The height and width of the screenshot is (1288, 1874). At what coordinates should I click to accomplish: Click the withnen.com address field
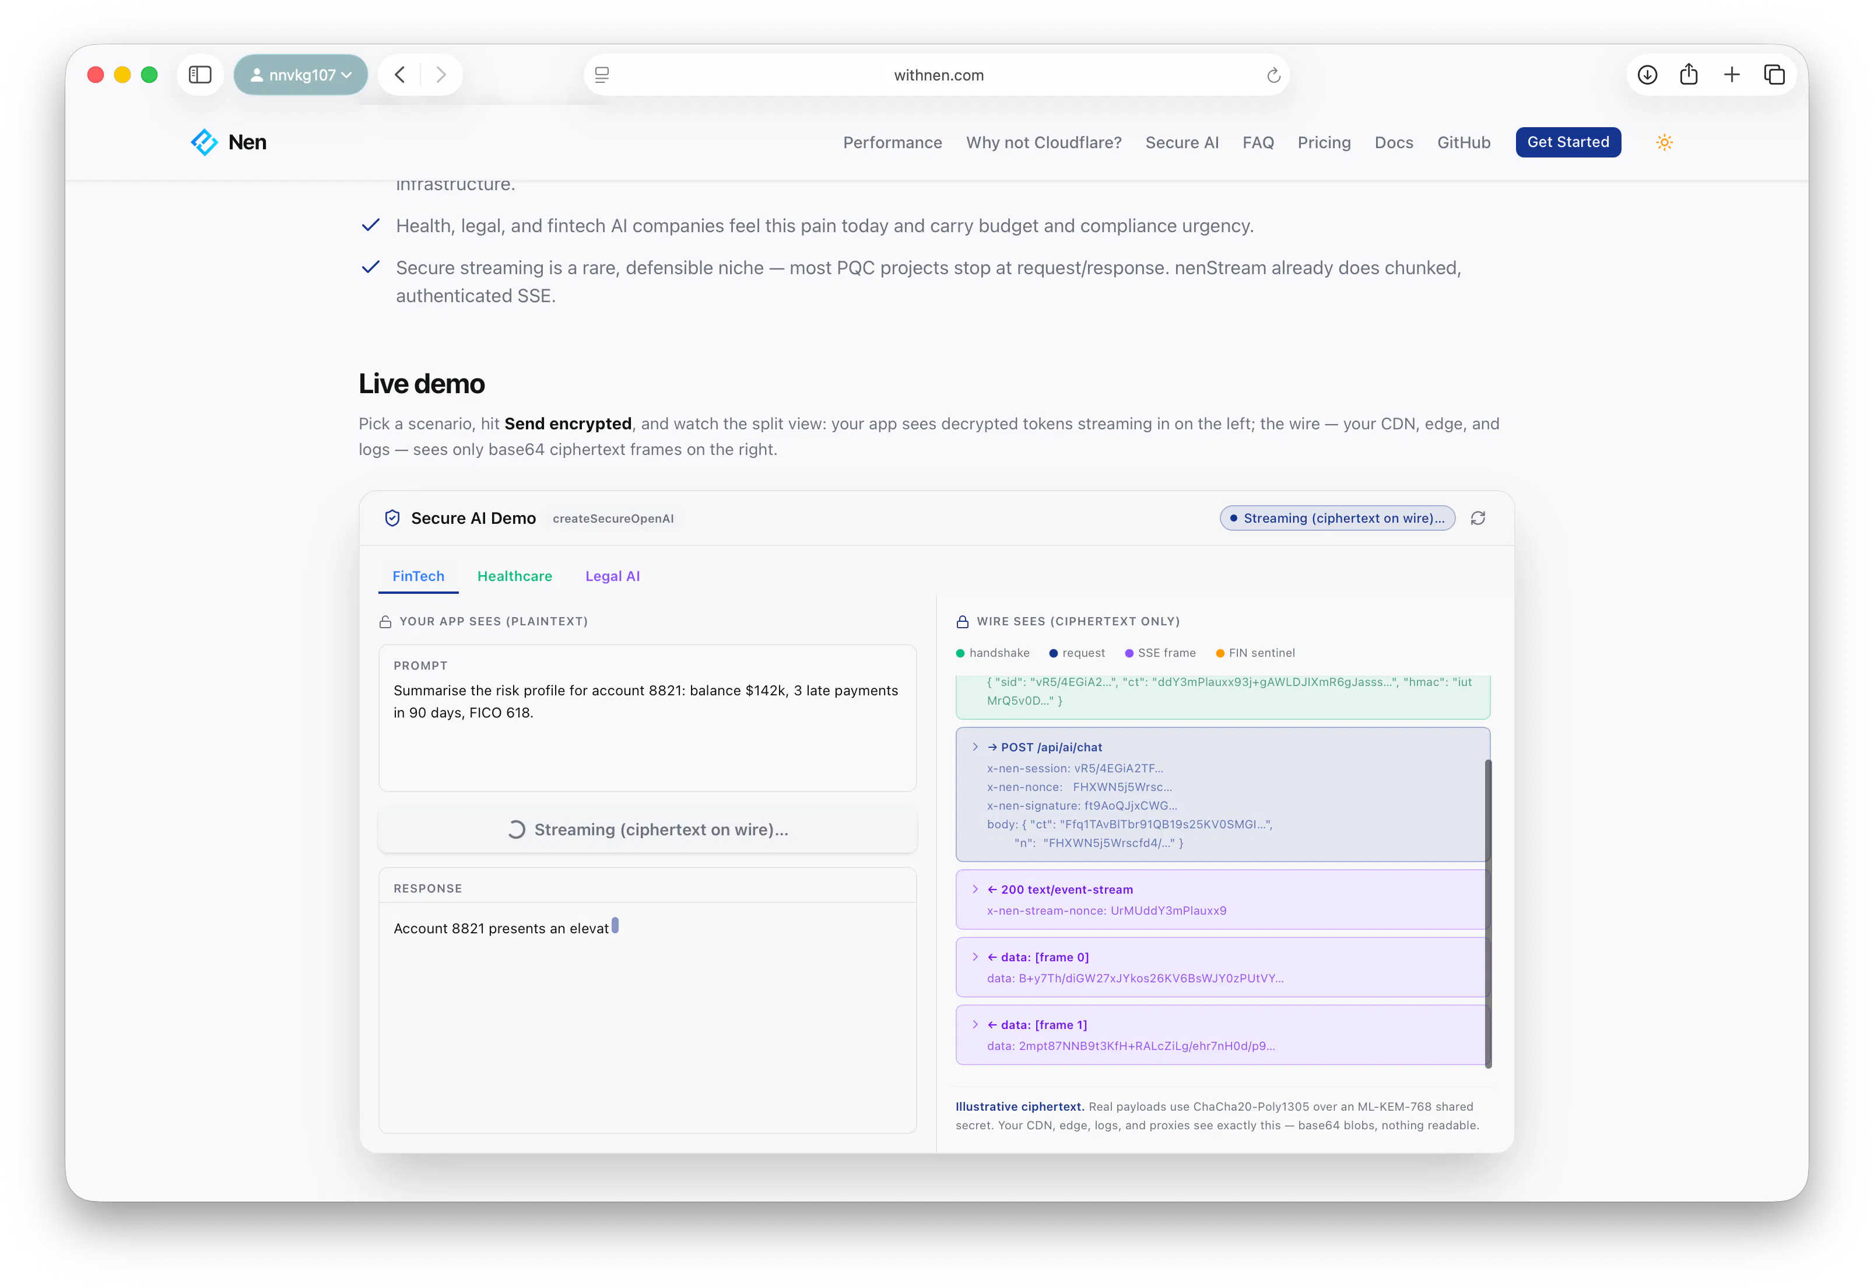tap(938, 75)
